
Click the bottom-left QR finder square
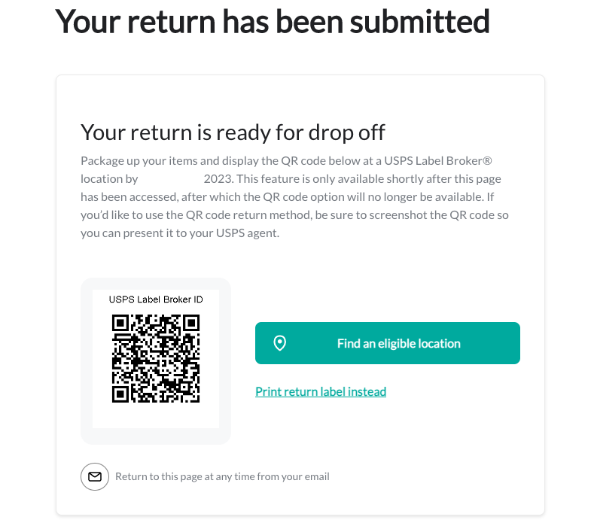pyautogui.click(x=120, y=394)
